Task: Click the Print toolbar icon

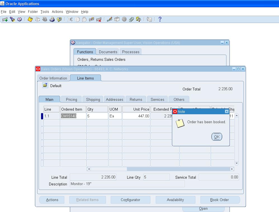Action: [x=52, y=19]
